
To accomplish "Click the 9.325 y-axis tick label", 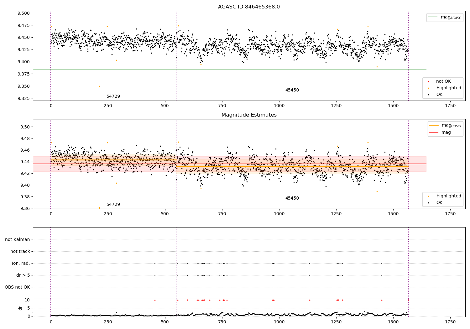I will click(x=24, y=98).
